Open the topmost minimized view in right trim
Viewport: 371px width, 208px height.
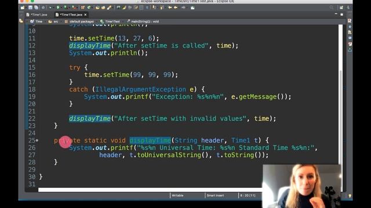pos(350,21)
